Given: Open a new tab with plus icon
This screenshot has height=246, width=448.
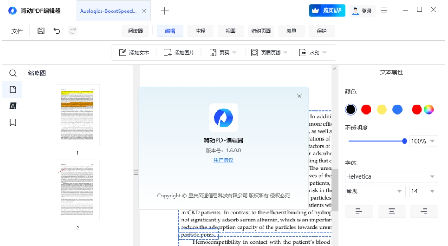Looking at the screenshot, I should coord(165,11).
